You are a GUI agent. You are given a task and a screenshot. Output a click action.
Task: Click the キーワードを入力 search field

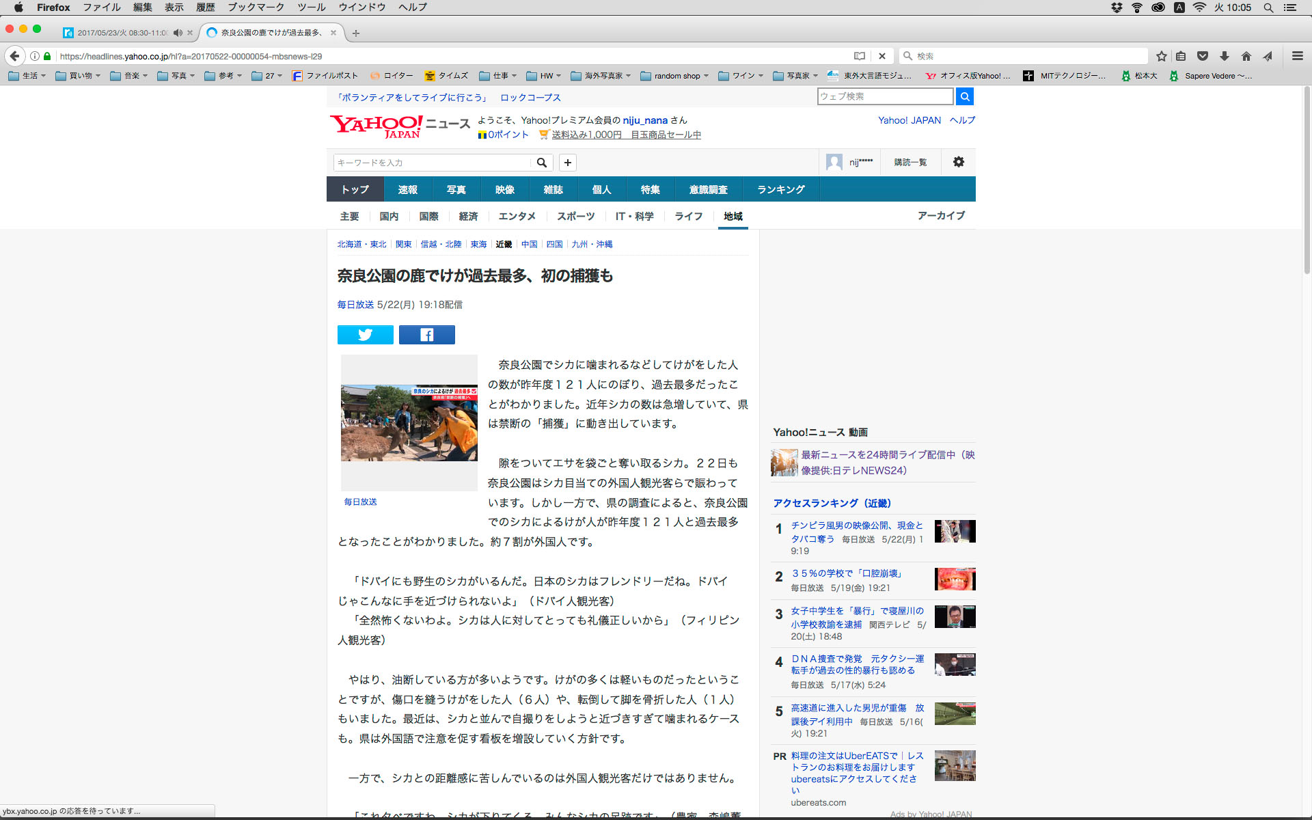(432, 163)
